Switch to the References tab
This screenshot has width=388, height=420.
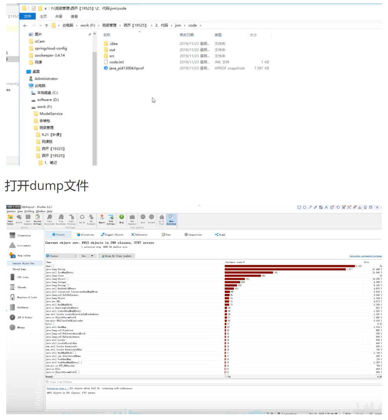tap(139, 235)
